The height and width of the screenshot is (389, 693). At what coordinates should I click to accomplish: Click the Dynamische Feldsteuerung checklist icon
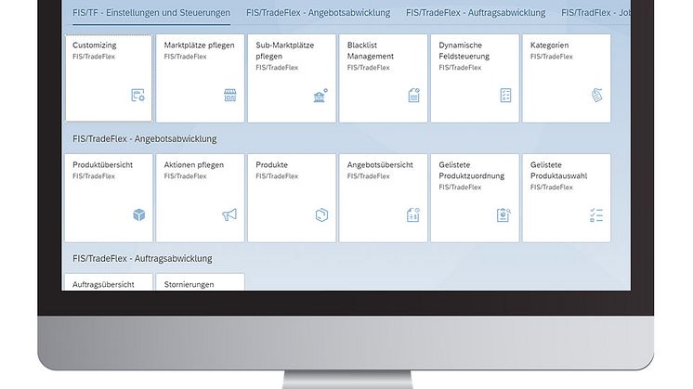(x=505, y=95)
